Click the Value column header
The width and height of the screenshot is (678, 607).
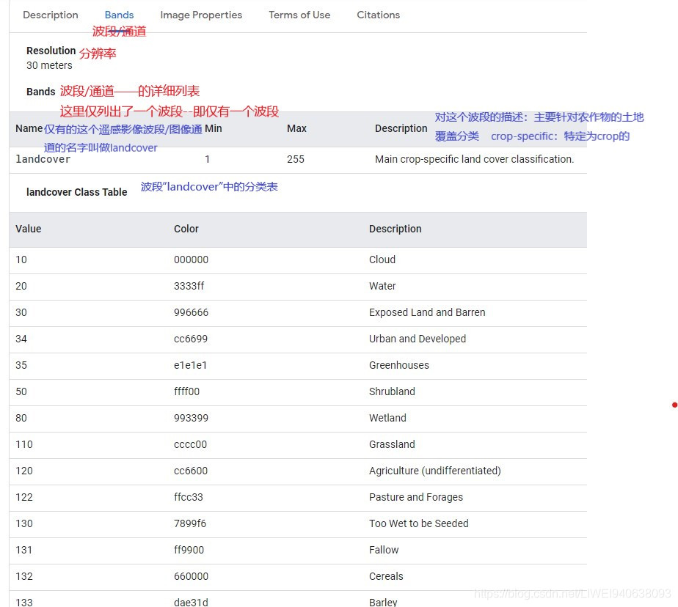pyautogui.click(x=29, y=229)
